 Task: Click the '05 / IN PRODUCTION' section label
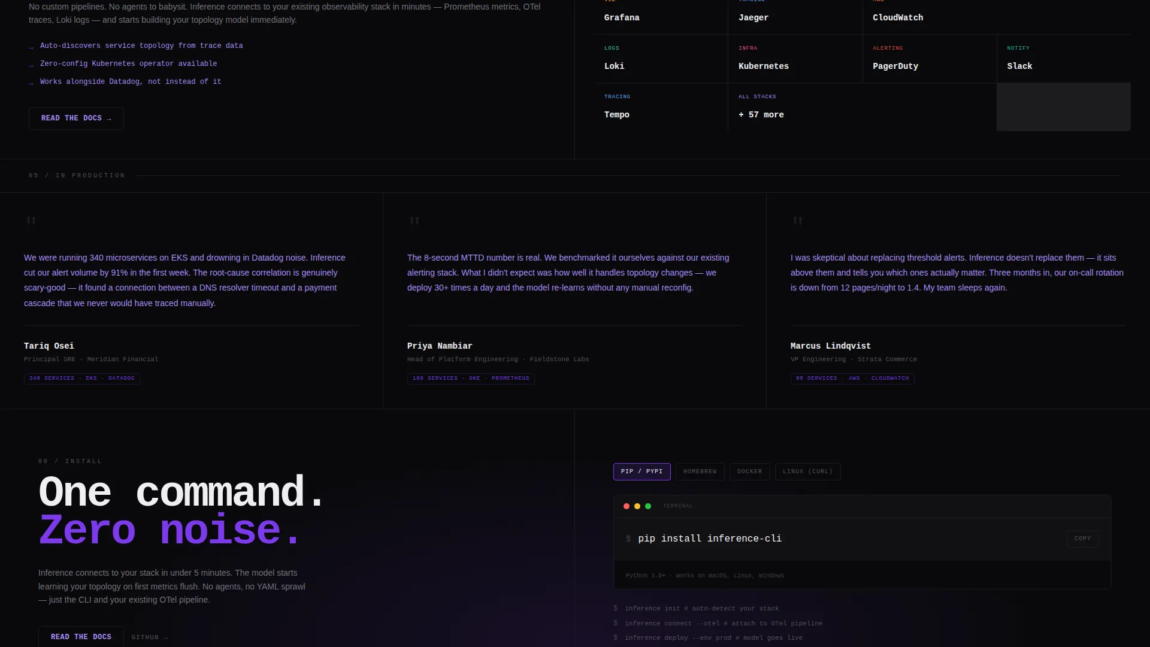tap(77, 176)
